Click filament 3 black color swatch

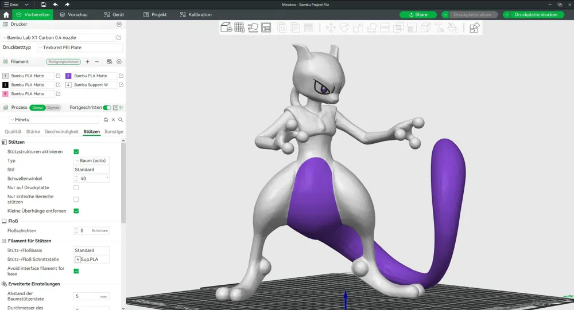tap(5, 85)
